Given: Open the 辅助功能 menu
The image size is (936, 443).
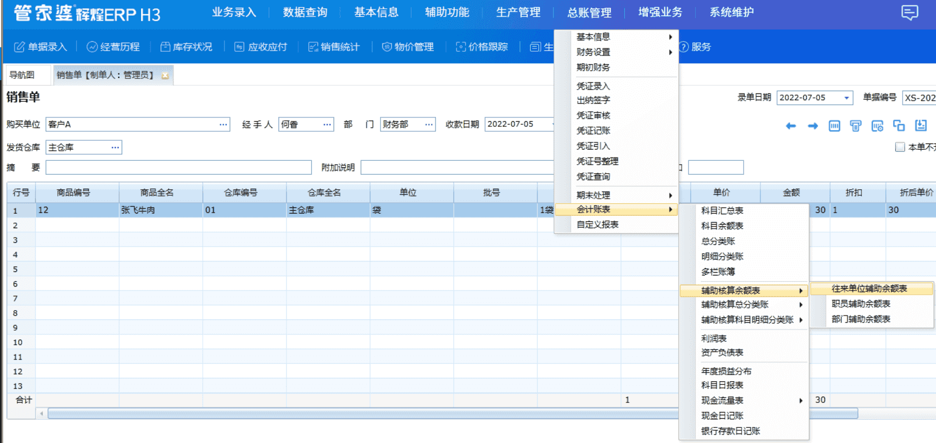Looking at the screenshot, I should pos(447,12).
